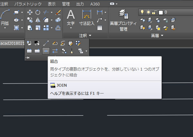Open the rectangle tool dropdown arrow
This screenshot has height=137, width=193.
point(22,12)
